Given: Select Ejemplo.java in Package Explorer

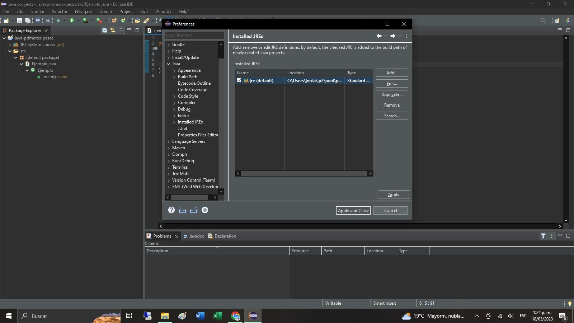Looking at the screenshot, I should [44, 64].
